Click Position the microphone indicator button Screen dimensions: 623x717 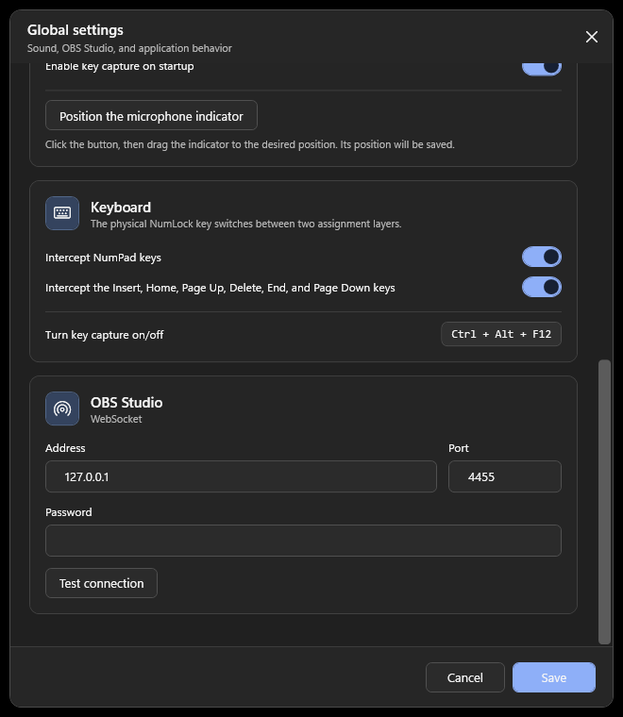click(151, 115)
